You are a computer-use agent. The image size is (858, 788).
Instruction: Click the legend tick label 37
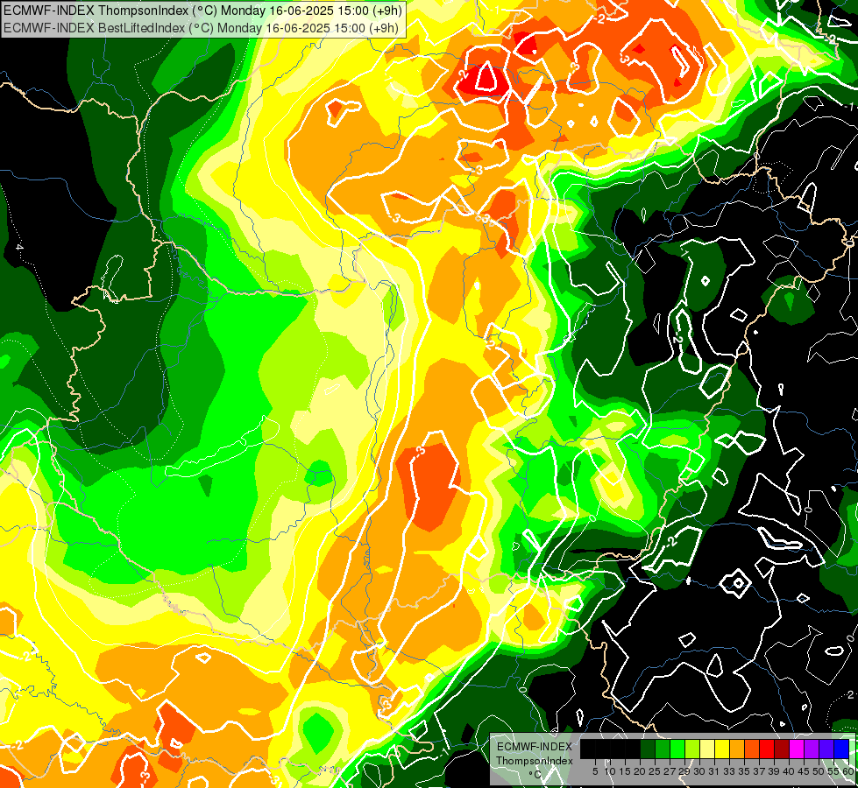click(x=759, y=771)
